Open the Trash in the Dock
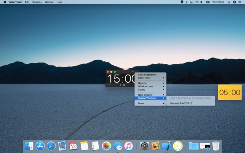Image resolution: width=245 pixels, height=153 pixels. (x=216, y=146)
